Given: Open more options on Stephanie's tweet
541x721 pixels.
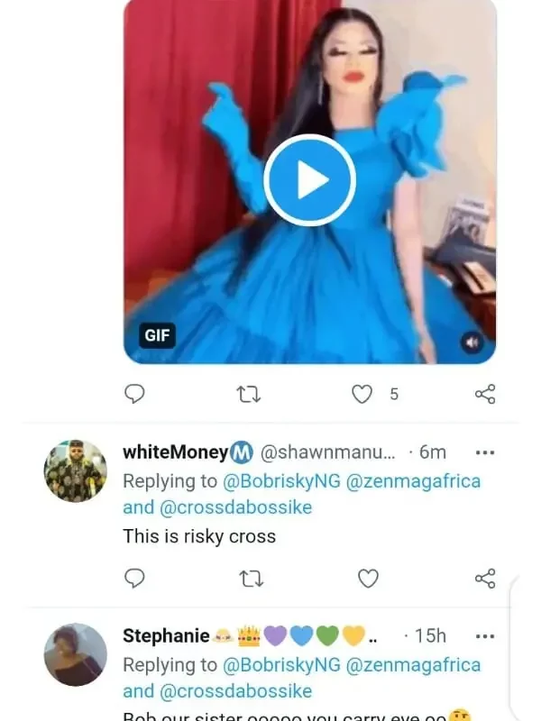Looking at the screenshot, I should coord(485,636).
